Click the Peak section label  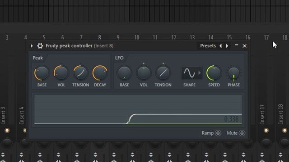pyautogui.click(x=37, y=58)
